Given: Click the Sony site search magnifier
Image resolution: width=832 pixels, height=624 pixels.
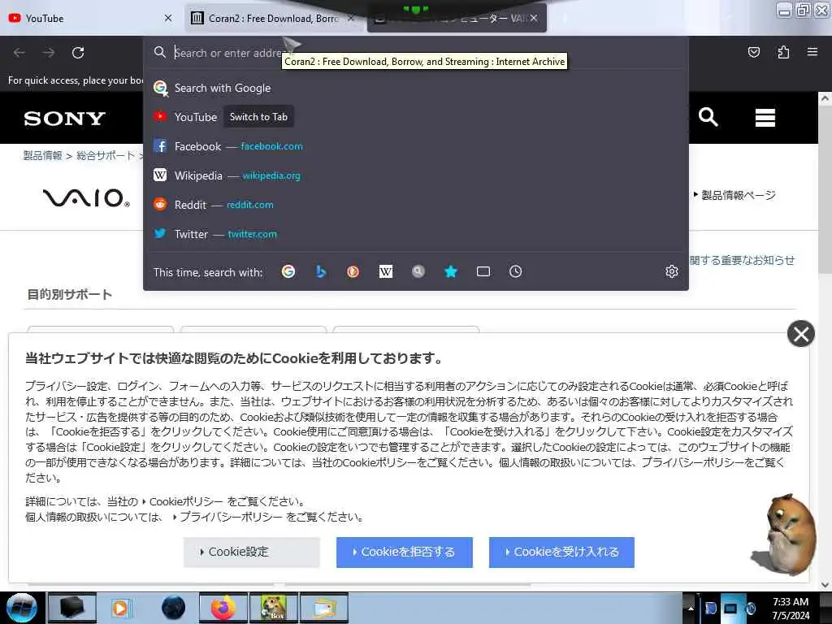Looking at the screenshot, I should click(708, 117).
